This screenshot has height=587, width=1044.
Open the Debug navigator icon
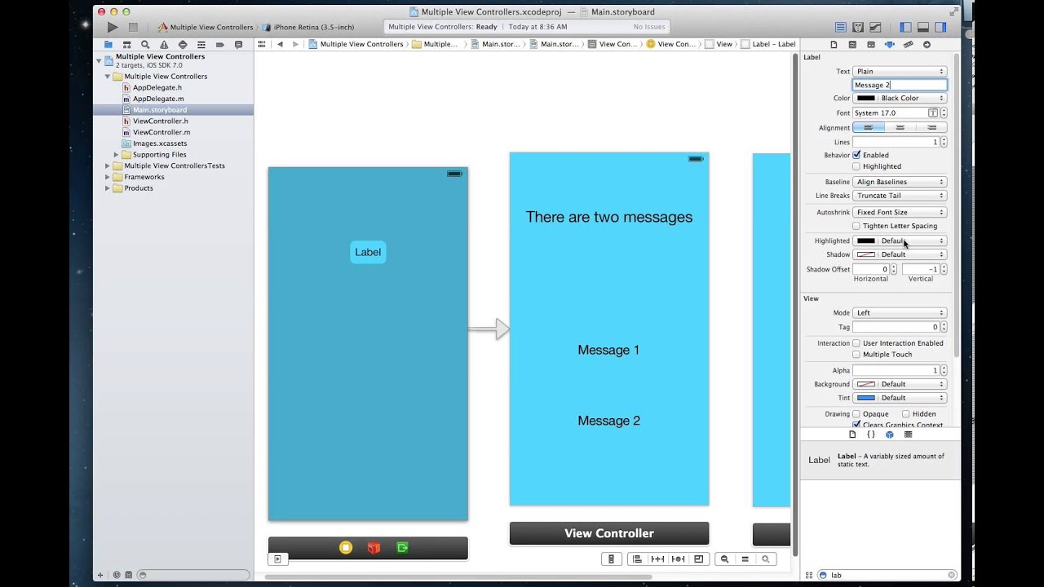click(201, 44)
